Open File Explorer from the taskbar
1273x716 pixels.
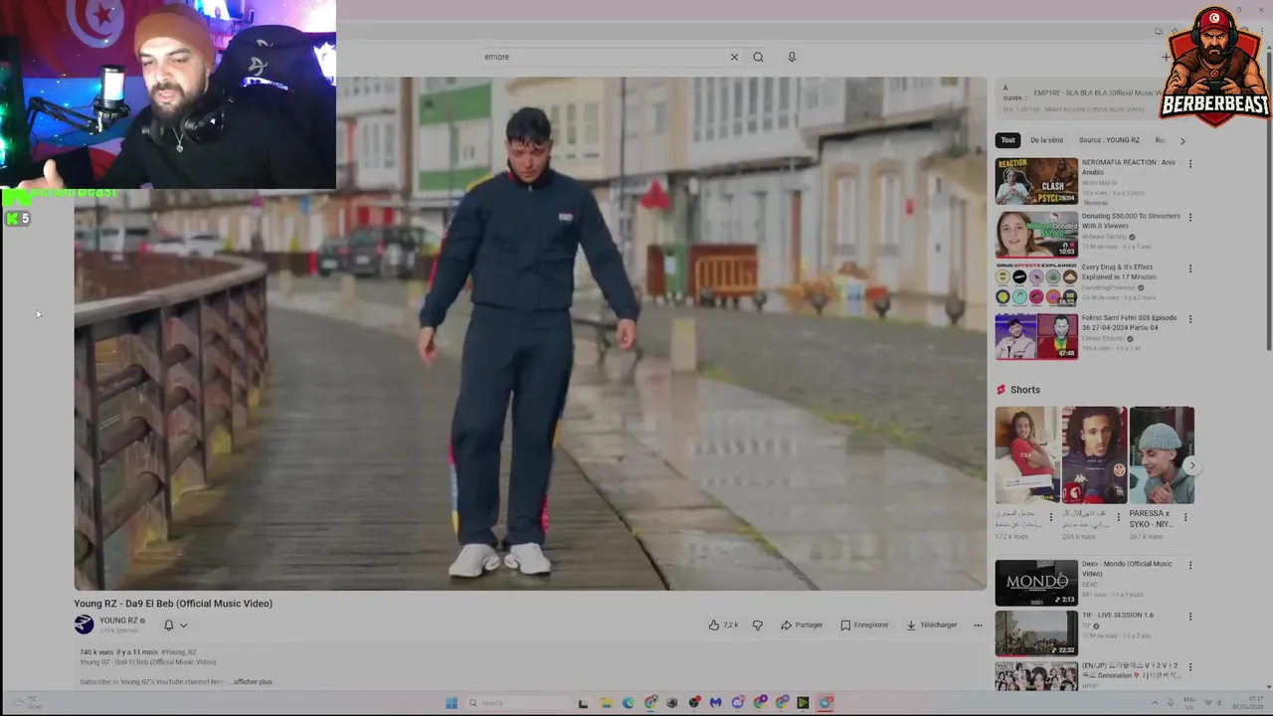[x=606, y=703]
